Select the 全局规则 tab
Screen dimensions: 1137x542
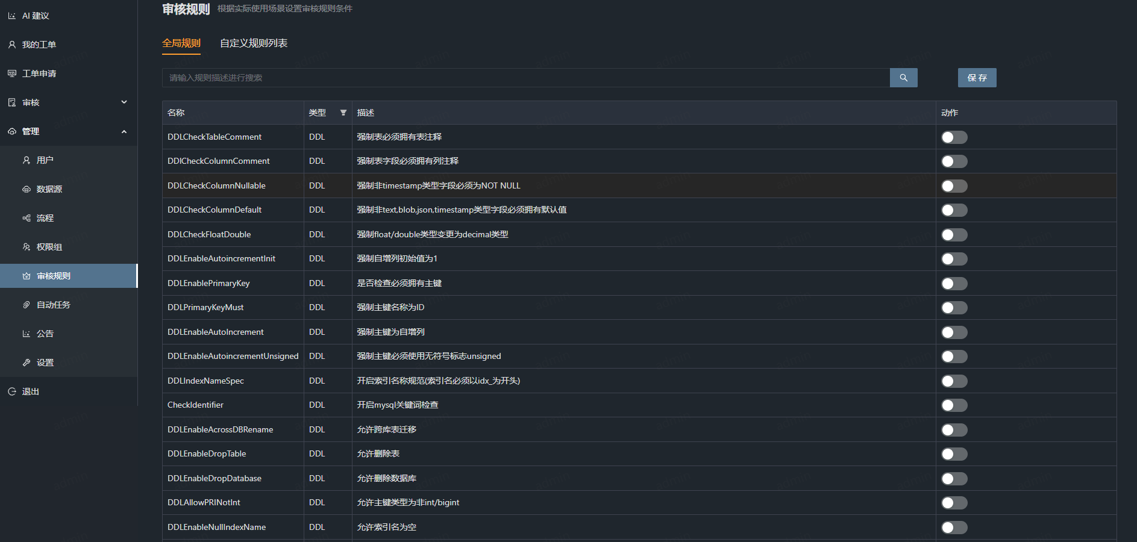point(181,43)
